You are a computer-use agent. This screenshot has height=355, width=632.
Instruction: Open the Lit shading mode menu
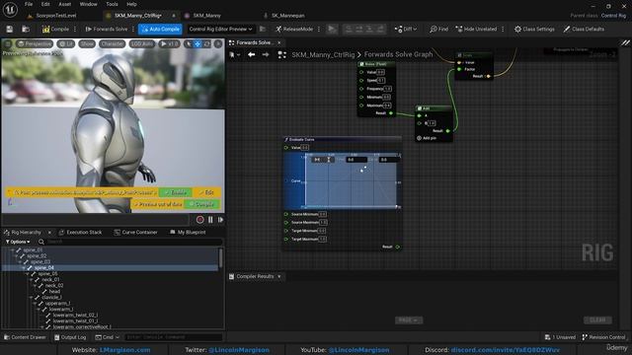66,43
